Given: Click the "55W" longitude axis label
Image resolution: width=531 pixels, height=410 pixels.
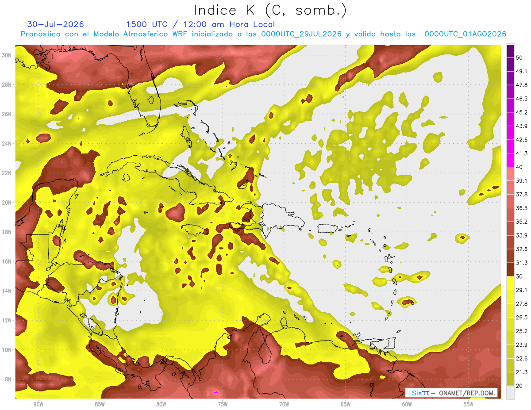Looking at the screenshot, I should (x=469, y=404).
